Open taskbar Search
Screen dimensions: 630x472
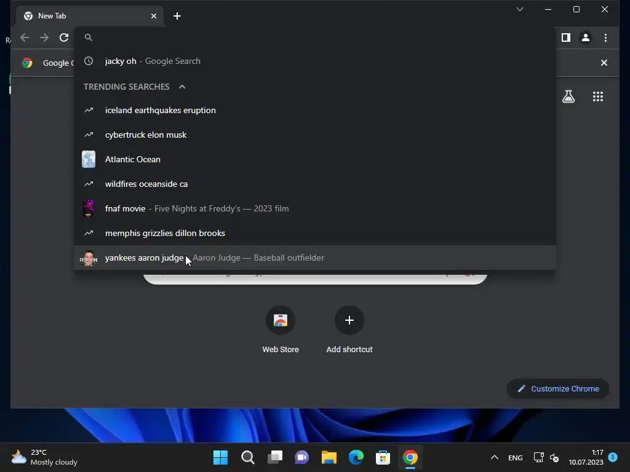(x=247, y=457)
